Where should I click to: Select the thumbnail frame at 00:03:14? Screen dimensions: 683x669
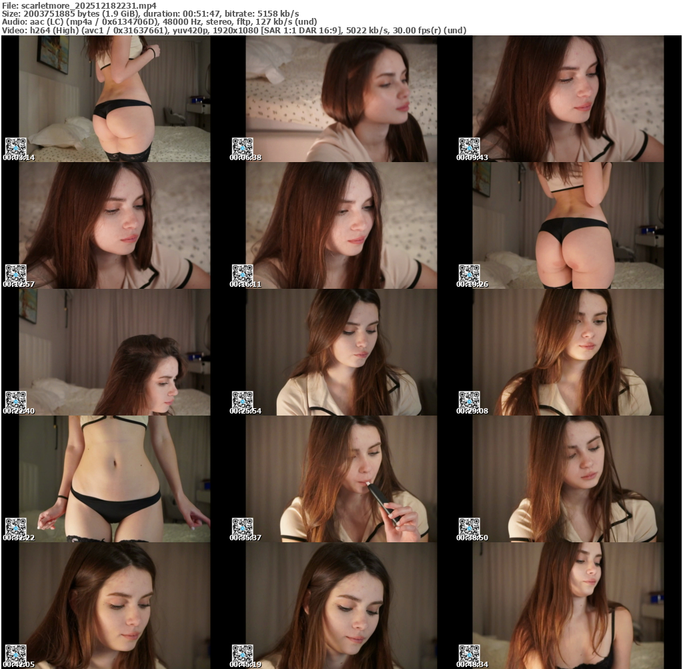[x=106, y=99]
